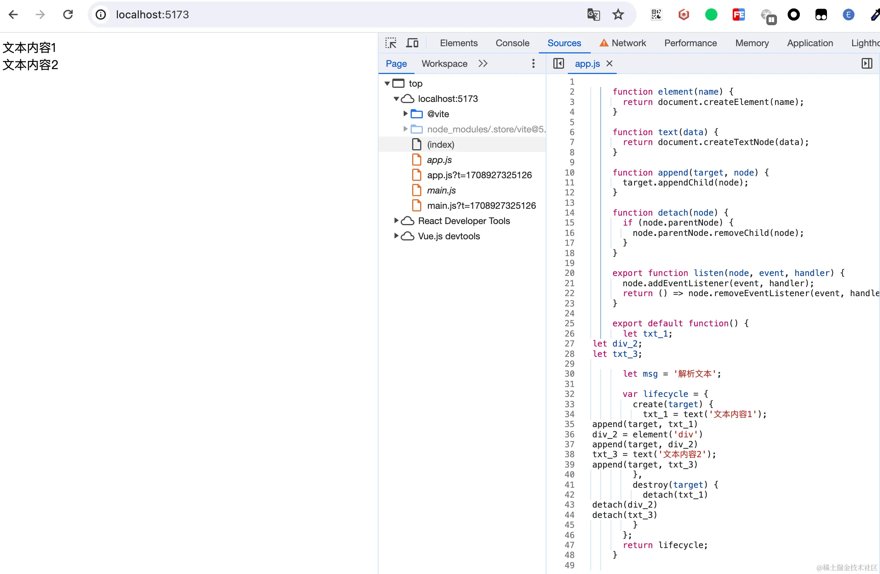The width and height of the screenshot is (880, 574).
Task: Close the app.js editor tab
Action: (x=609, y=63)
